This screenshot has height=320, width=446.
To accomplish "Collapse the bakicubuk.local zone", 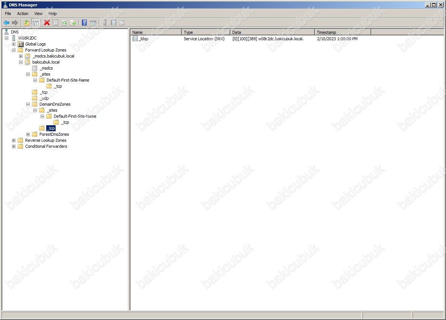I will pyautogui.click(x=21, y=62).
